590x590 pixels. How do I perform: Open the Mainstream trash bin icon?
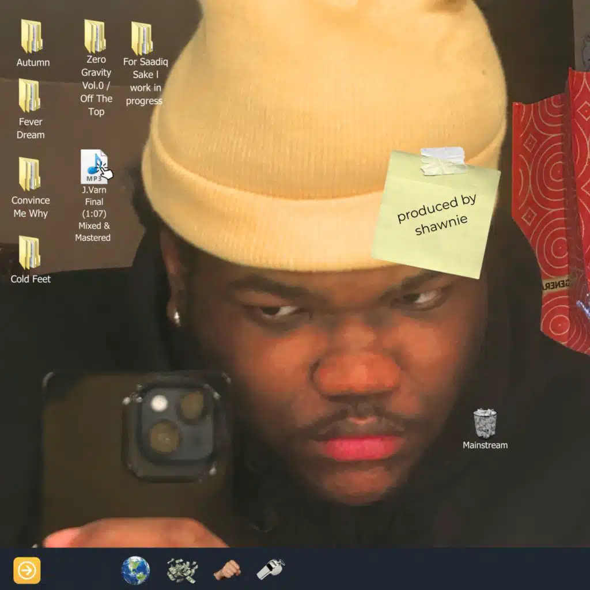(x=485, y=423)
